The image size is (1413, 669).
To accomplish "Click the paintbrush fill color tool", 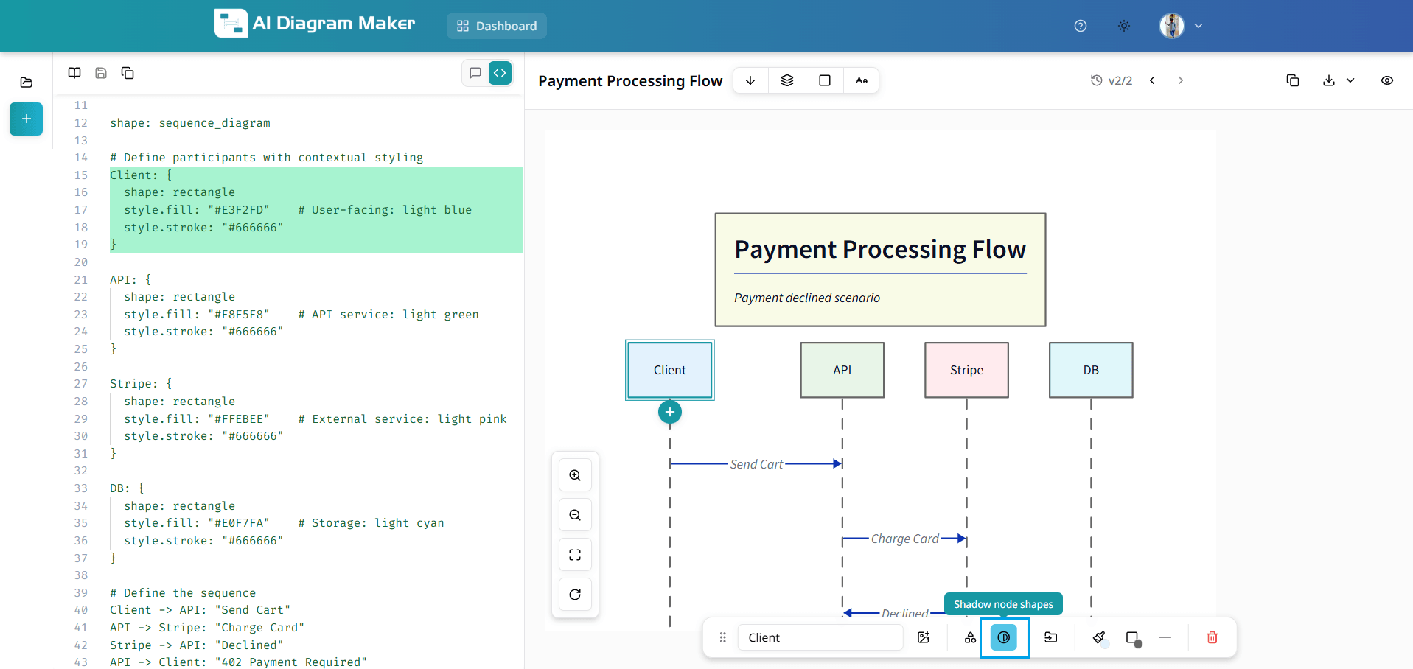I will 1099,637.
